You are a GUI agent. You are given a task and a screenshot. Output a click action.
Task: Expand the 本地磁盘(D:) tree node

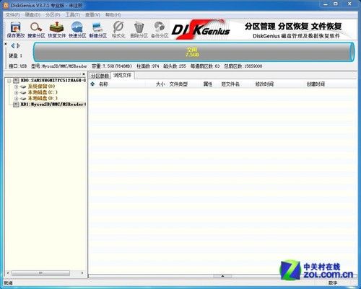click(x=16, y=99)
